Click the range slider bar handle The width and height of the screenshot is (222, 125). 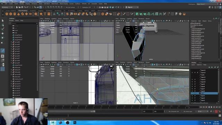[x=94, y=111]
